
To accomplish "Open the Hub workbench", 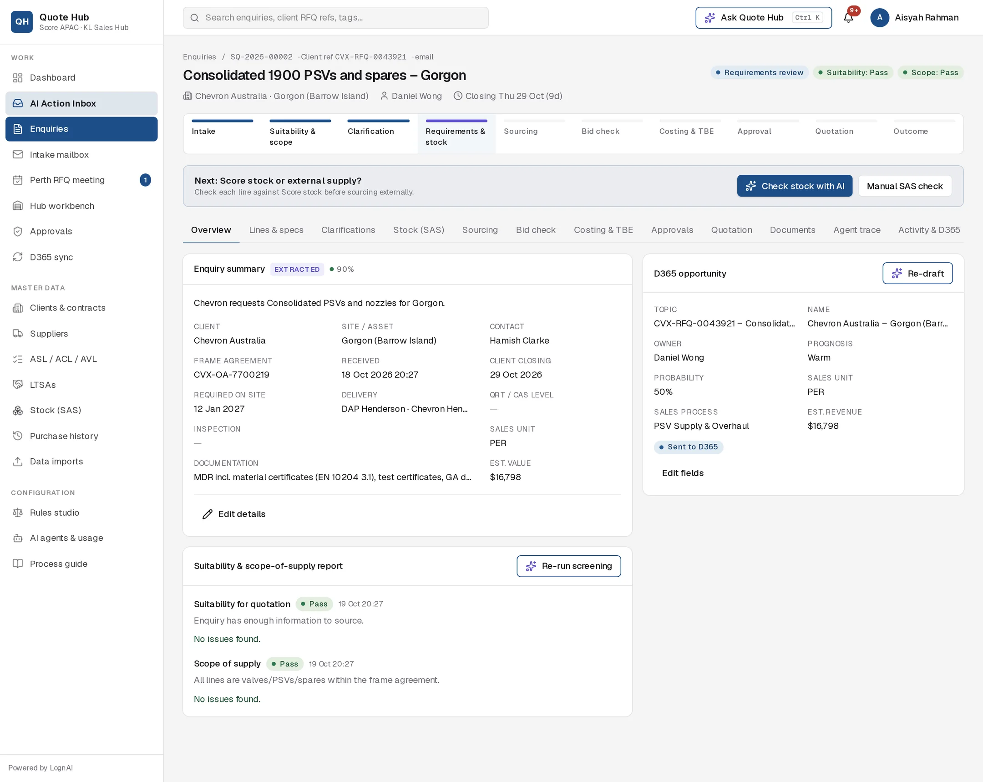I will point(81,206).
